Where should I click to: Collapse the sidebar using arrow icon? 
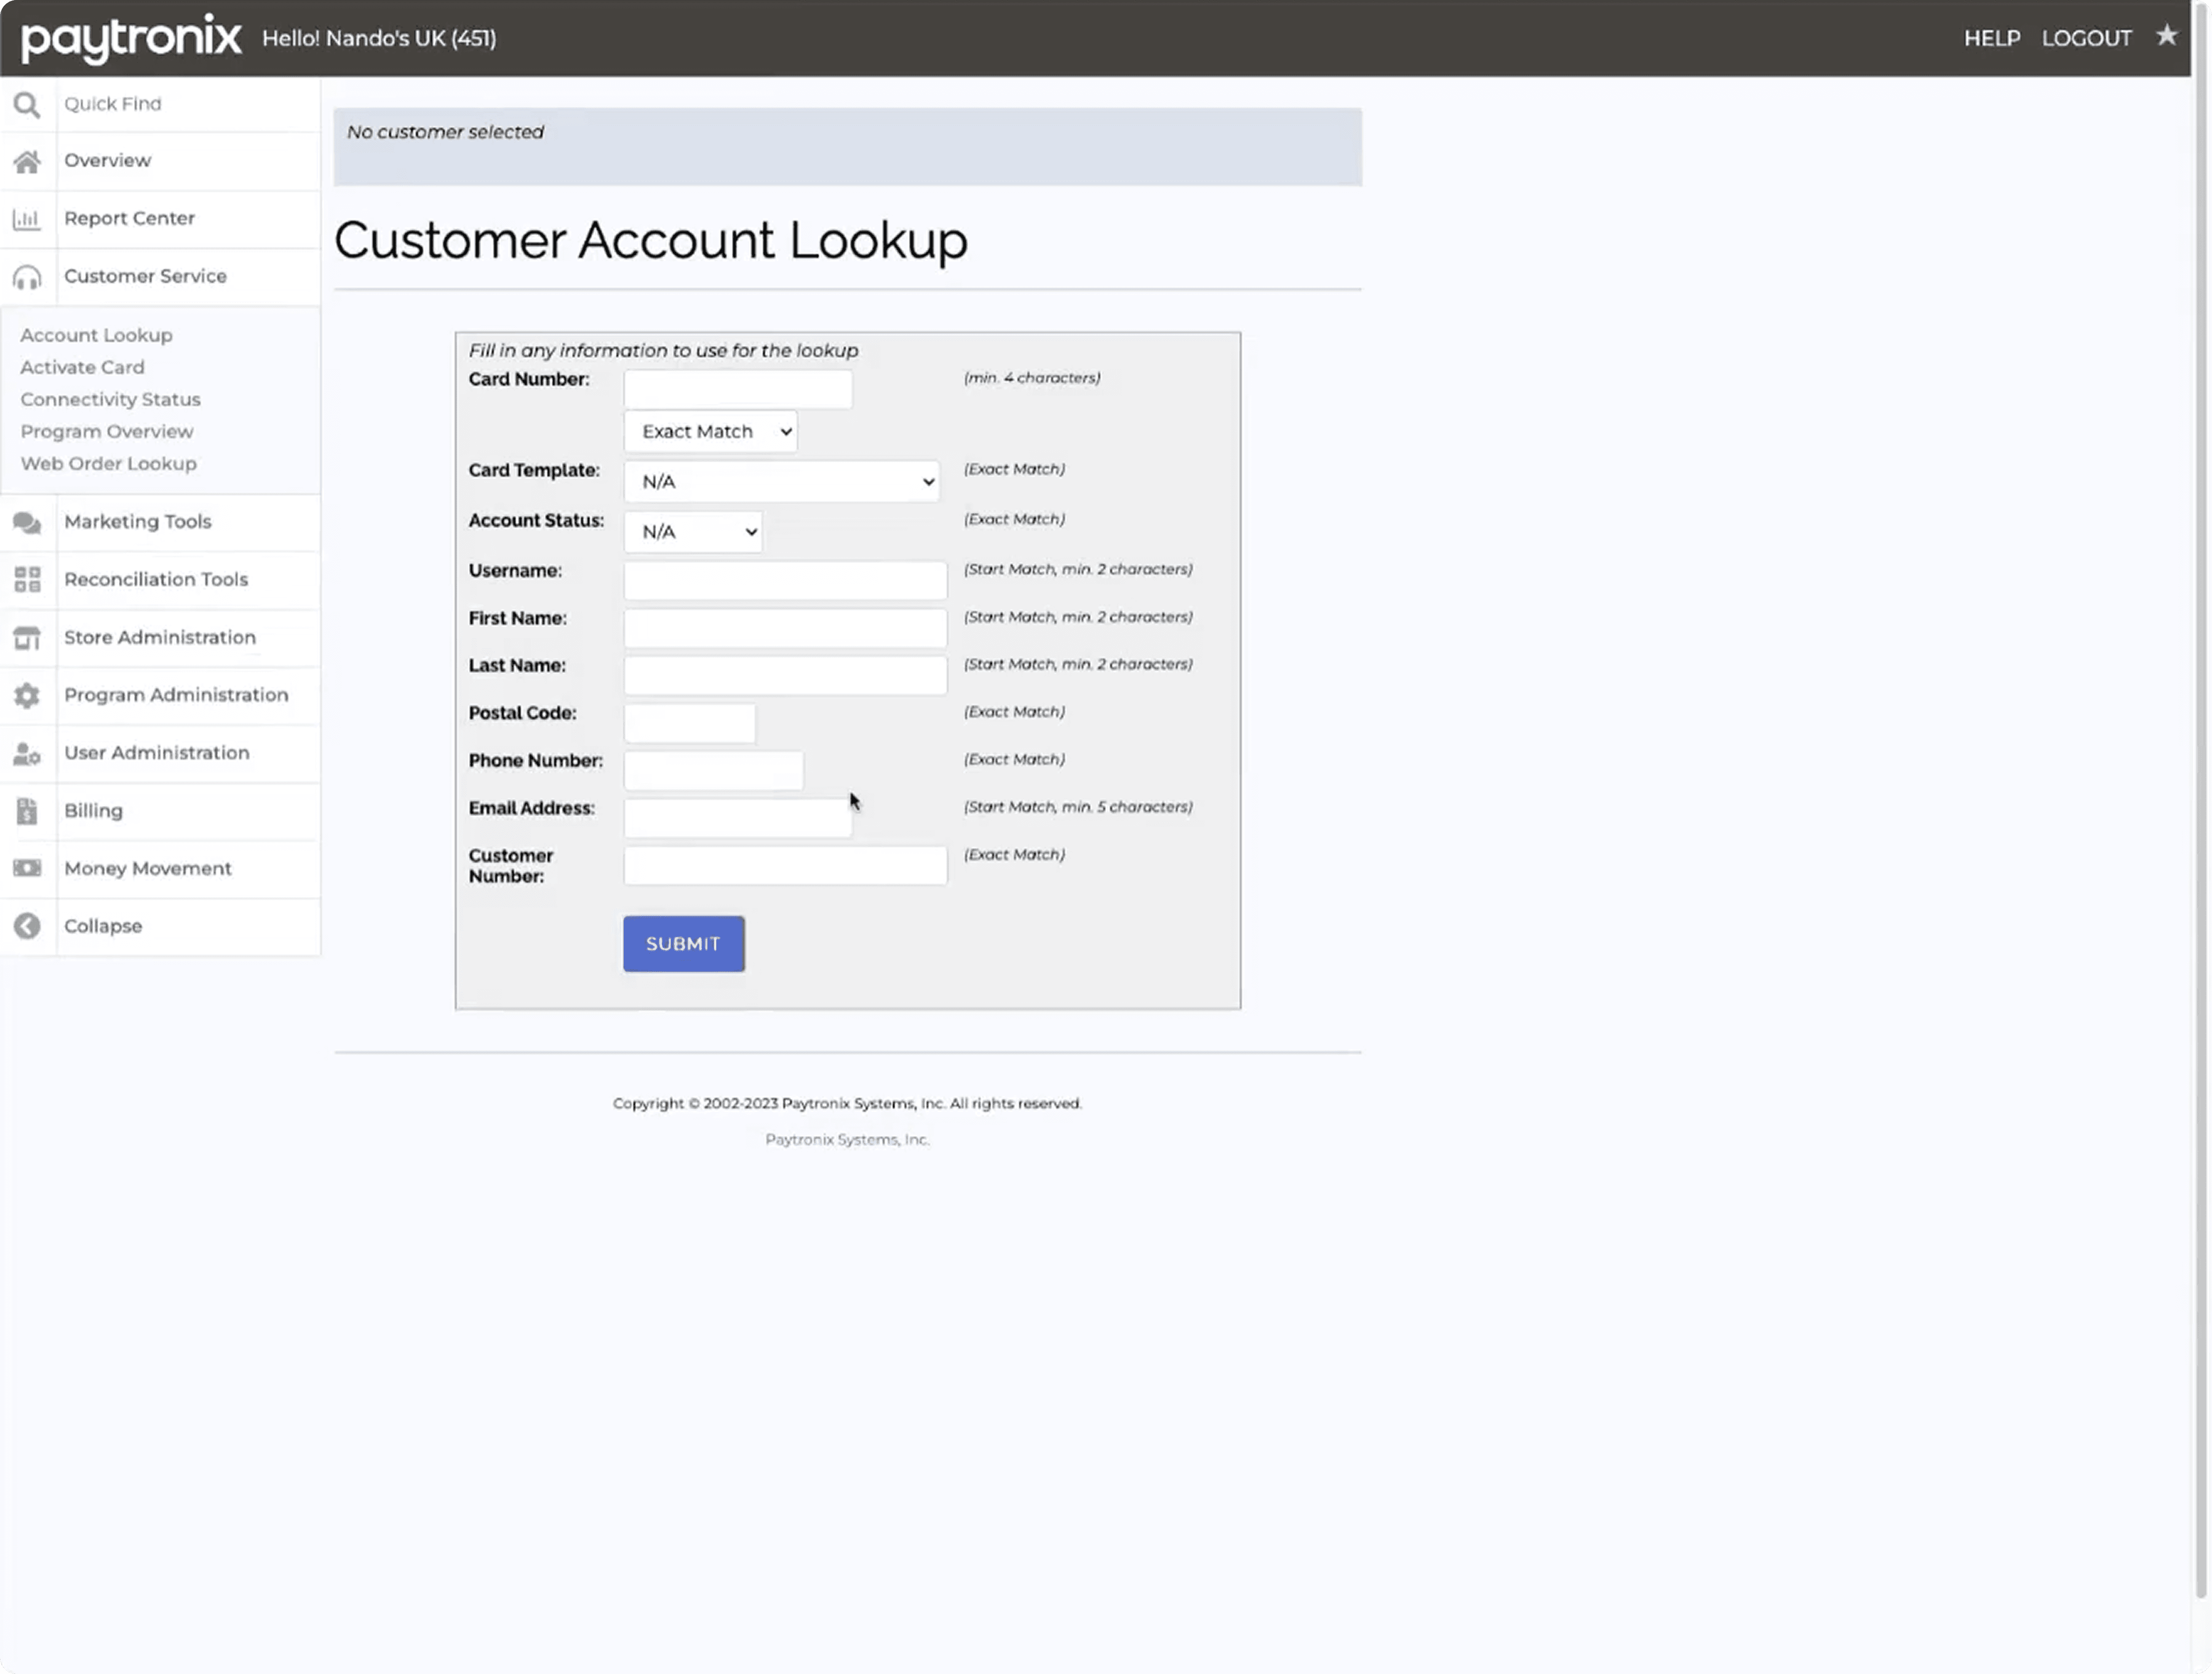[27, 926]
